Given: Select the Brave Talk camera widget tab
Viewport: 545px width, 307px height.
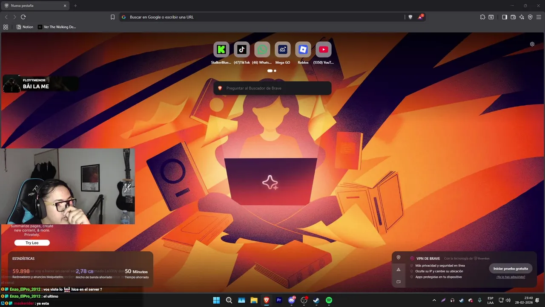Looking at the screenshot, I should click(399, 281).
